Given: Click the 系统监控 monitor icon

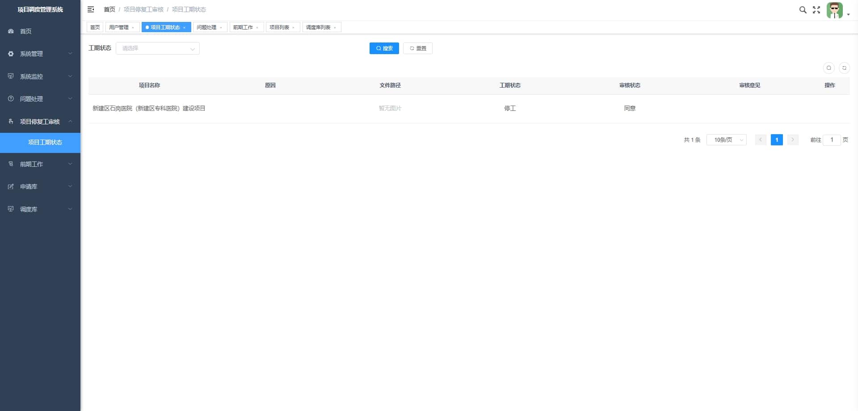Looking at the screenshot, I should pyautogui.click(x=11, y=76).
